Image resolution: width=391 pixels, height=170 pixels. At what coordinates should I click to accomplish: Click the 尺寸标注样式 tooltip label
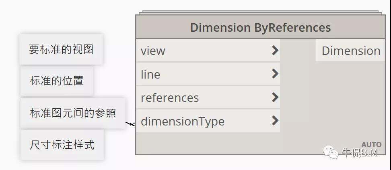(62, 144)
